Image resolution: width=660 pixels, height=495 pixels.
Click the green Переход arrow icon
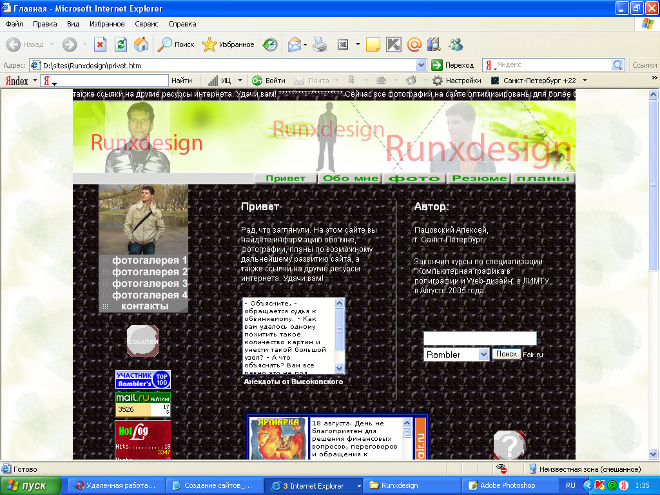pyautogui.click(x=438, y=64)
